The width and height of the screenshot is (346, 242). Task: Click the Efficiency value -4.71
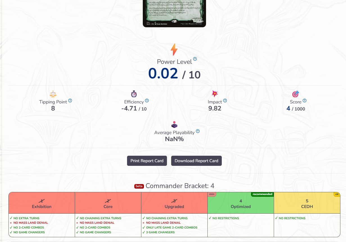(129, 108)
